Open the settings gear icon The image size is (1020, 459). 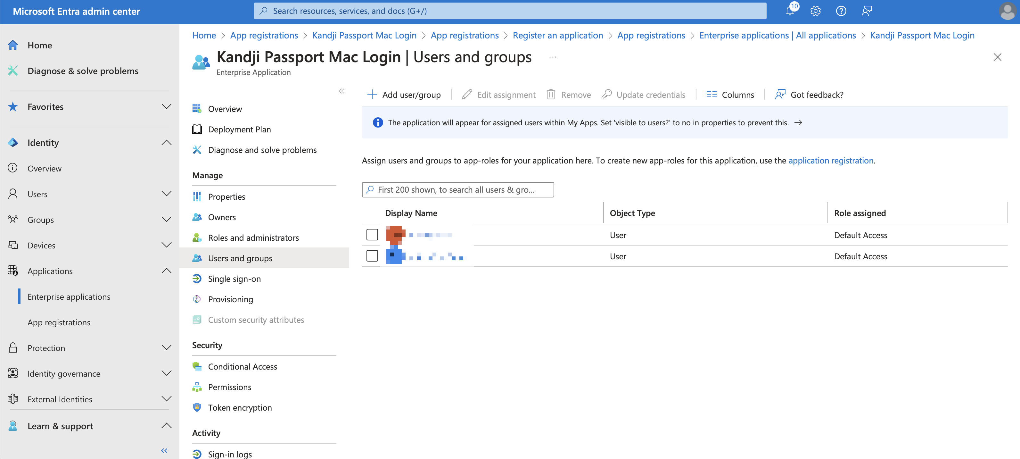pos(815,11)
